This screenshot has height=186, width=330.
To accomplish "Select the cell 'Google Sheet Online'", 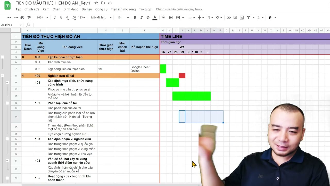I will click(x=145, y=69).
